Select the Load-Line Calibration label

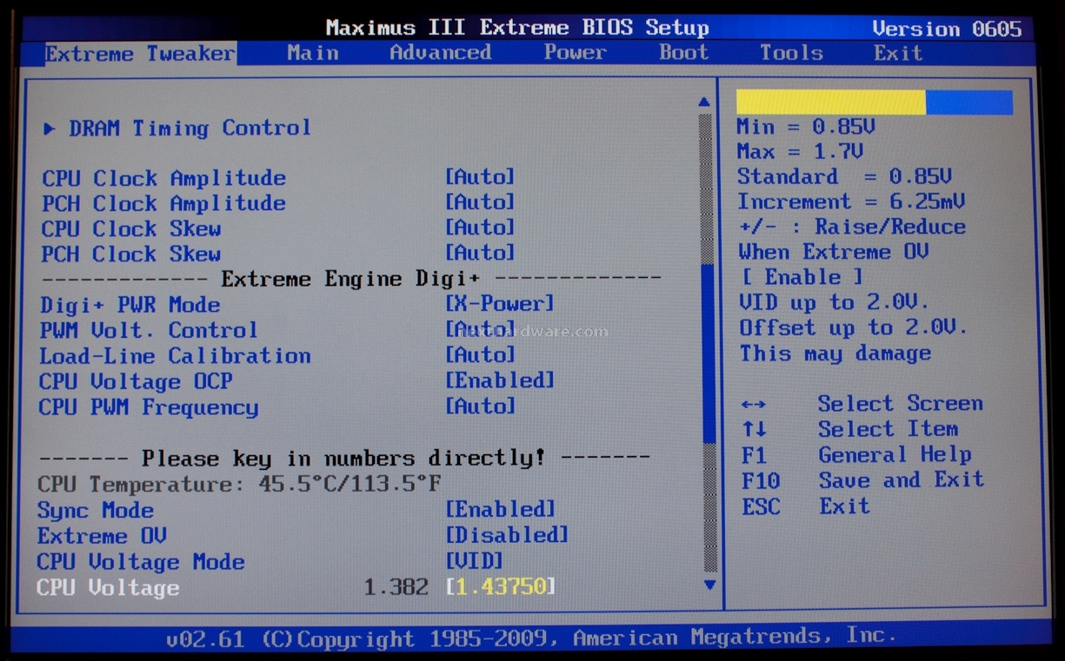tap(175, 356)
